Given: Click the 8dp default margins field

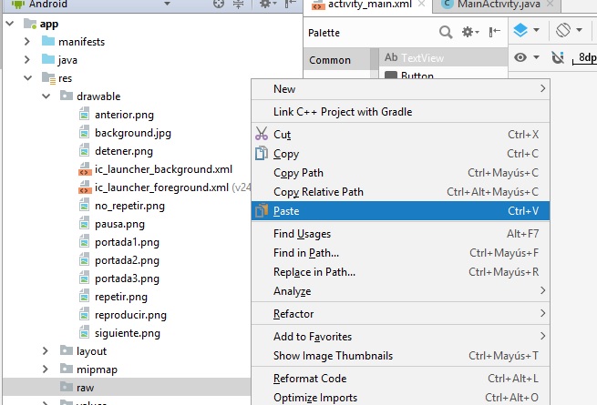Looking at the screenshot, I should point(586,58).
